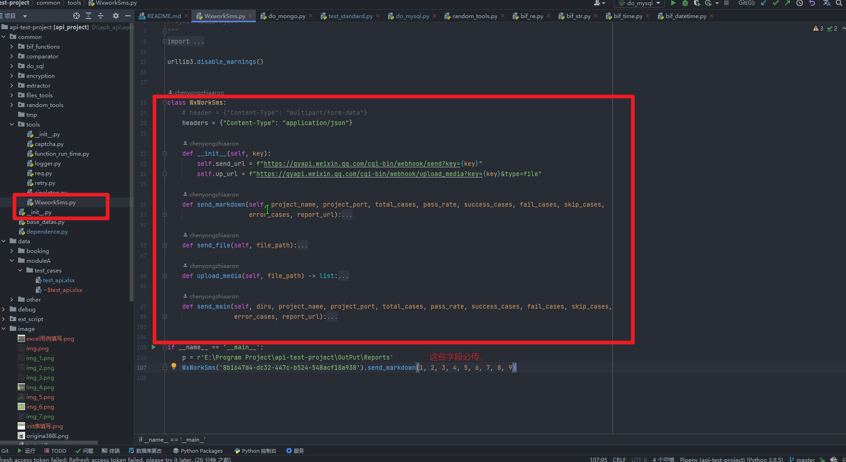Rollback changes with purple undo arrow
Viewport: 846px width, 462px height.
tap(812, 3)
